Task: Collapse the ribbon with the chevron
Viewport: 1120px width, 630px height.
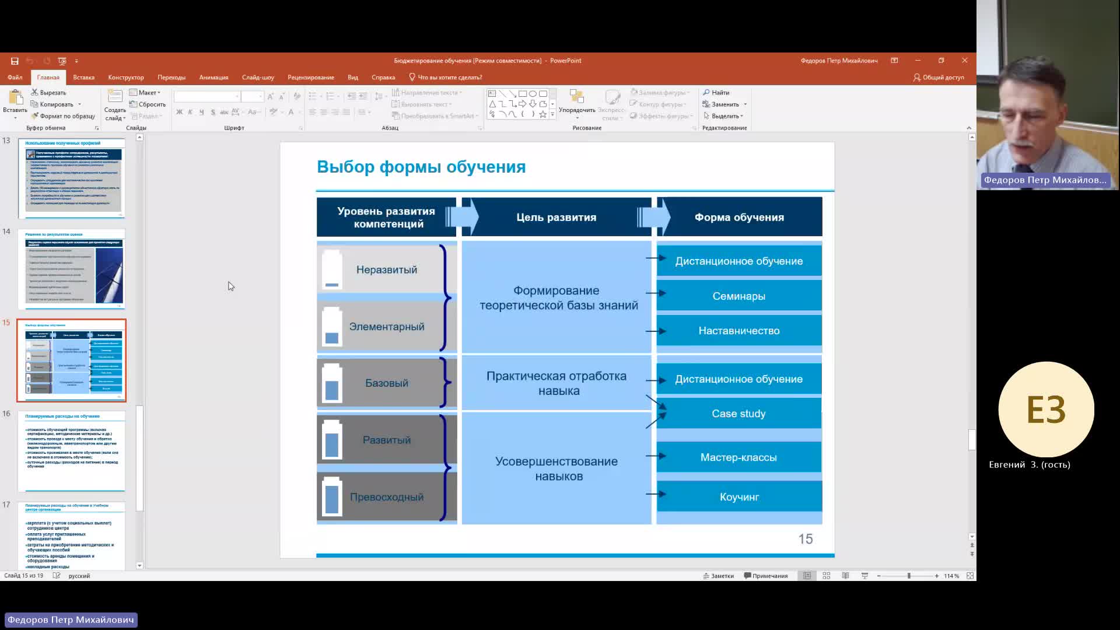Action: point(969,128)
